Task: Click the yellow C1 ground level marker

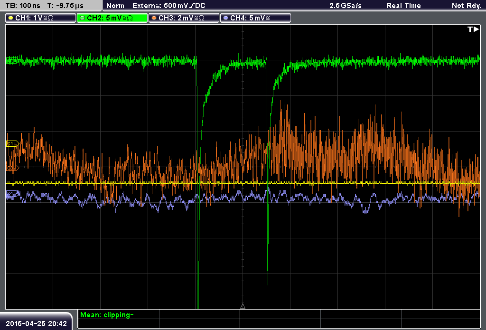Action: pyautogui.click(x=13, y=143)
